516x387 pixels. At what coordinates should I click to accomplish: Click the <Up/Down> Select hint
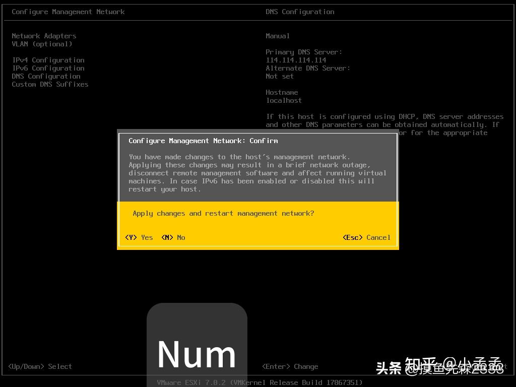[40, 366]
